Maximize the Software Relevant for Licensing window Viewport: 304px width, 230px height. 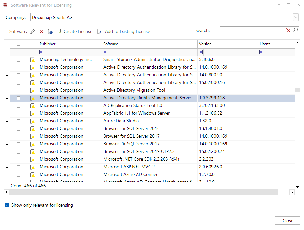coord(288,5)
